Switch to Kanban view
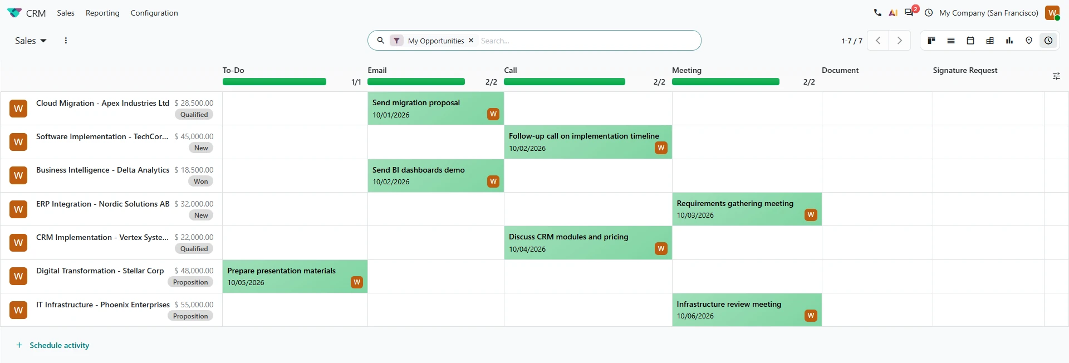The width and height of the screenshot is (1069, 363). pyautogui.click(x=931, y=41)
